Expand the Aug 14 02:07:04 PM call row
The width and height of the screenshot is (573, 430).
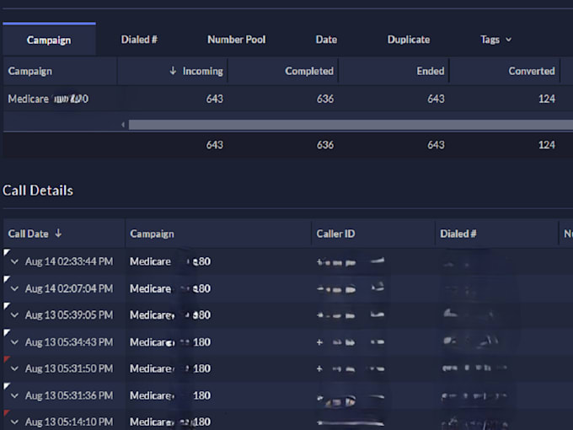tap(14, 289)
